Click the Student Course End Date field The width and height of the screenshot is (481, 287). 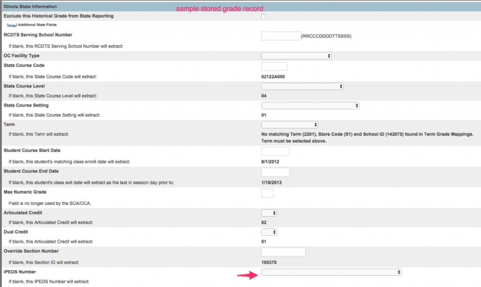(x=275, y=172)
